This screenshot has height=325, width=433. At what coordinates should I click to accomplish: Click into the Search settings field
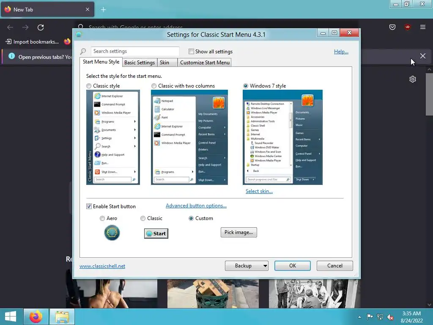(x=135, y=51)
